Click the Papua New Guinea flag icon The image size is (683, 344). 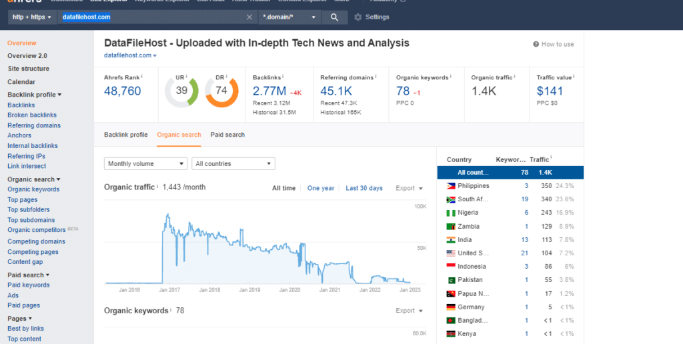point(451,294)
